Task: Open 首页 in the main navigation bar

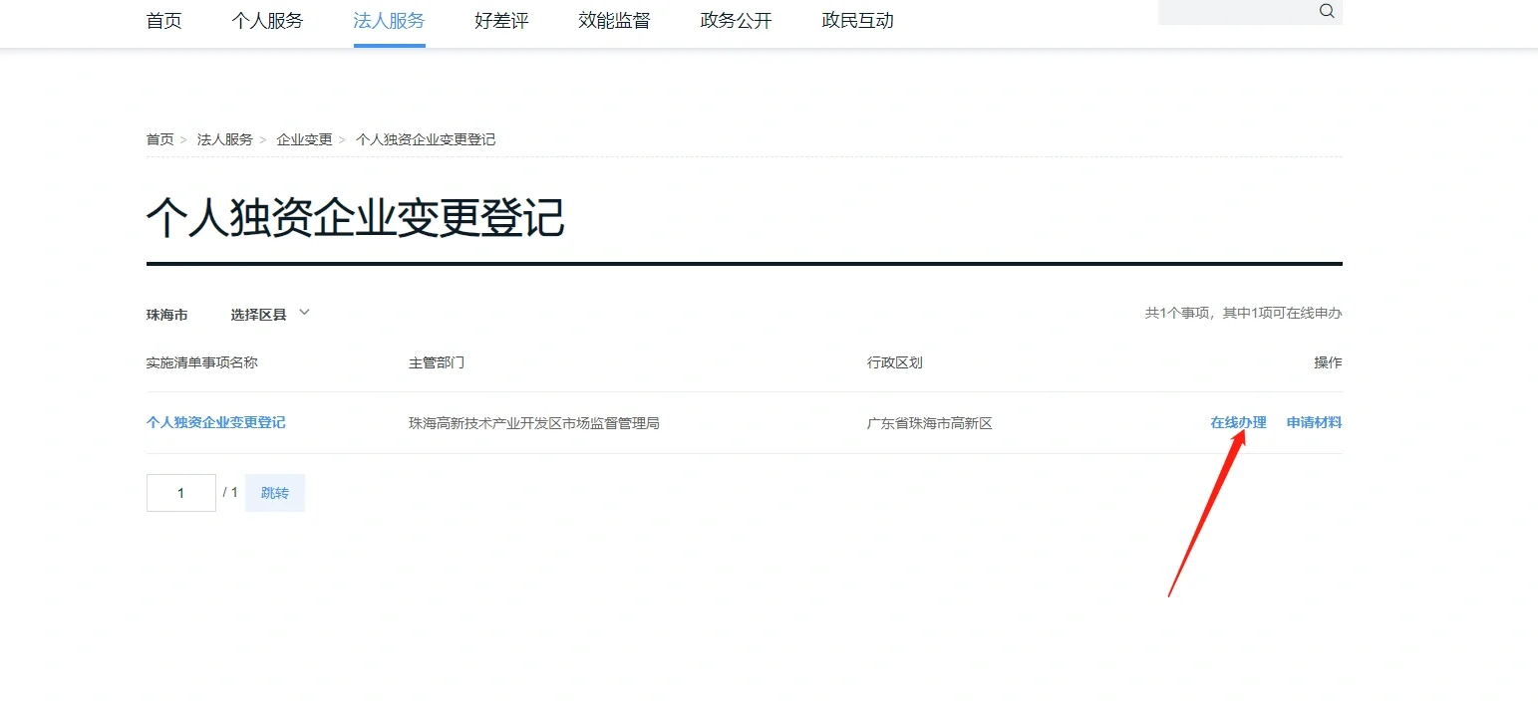Action: tap(163, 21)
